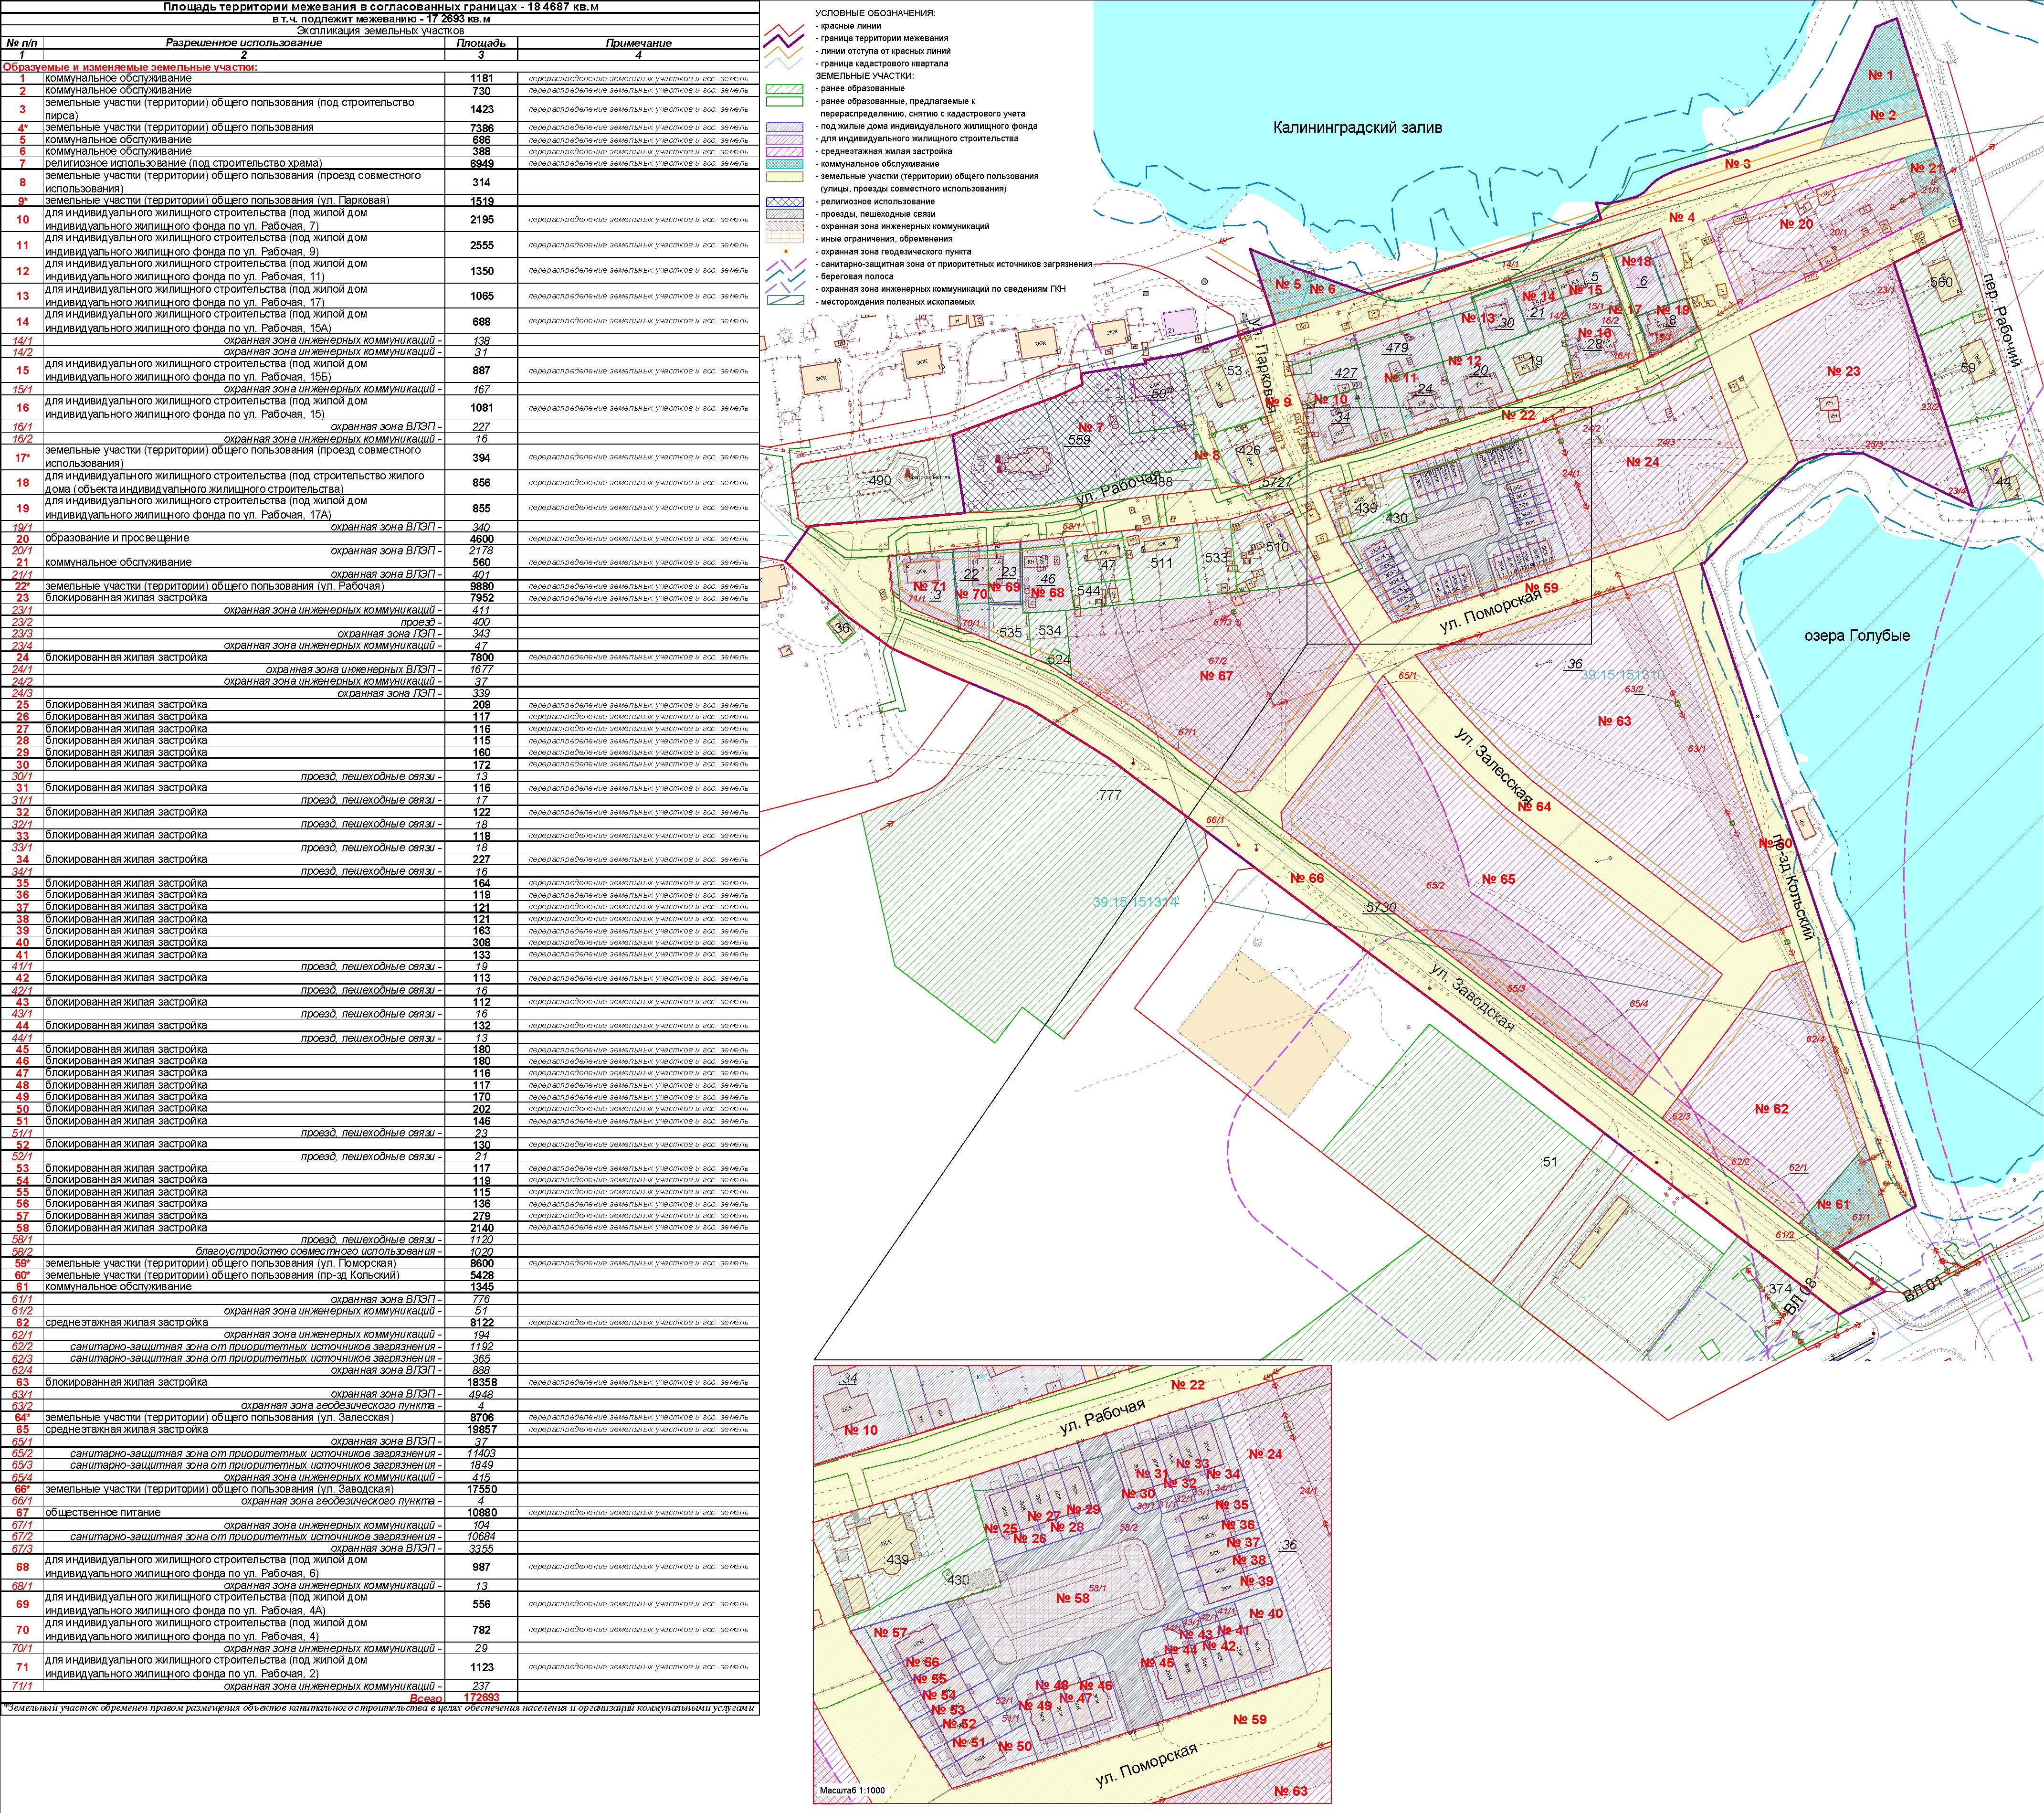The height and width of the screenshot is (1813, 2044).
Task: Select table row 7 религиозное использование
Action: [183, 163]
